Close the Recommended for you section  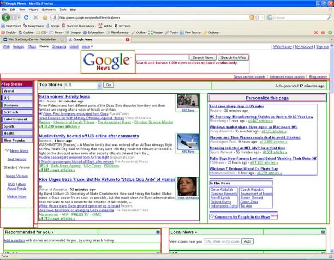tap(158, 232)
